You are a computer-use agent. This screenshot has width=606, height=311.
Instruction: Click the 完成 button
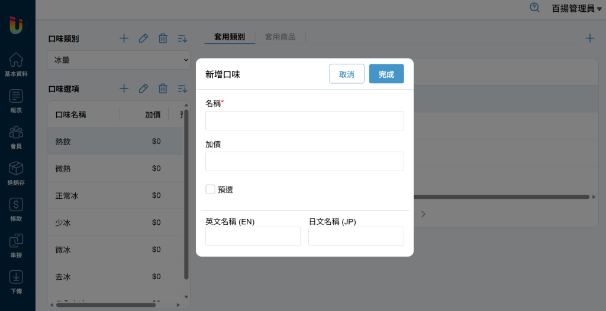click(386, 74)
